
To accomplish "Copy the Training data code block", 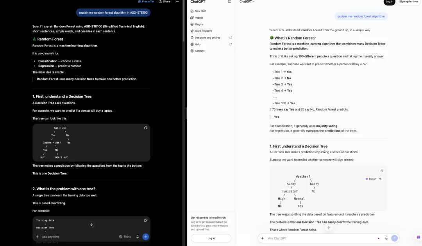I will click(146, 220).
